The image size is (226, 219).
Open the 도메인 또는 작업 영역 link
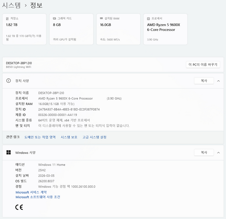(x=40, y=137)
